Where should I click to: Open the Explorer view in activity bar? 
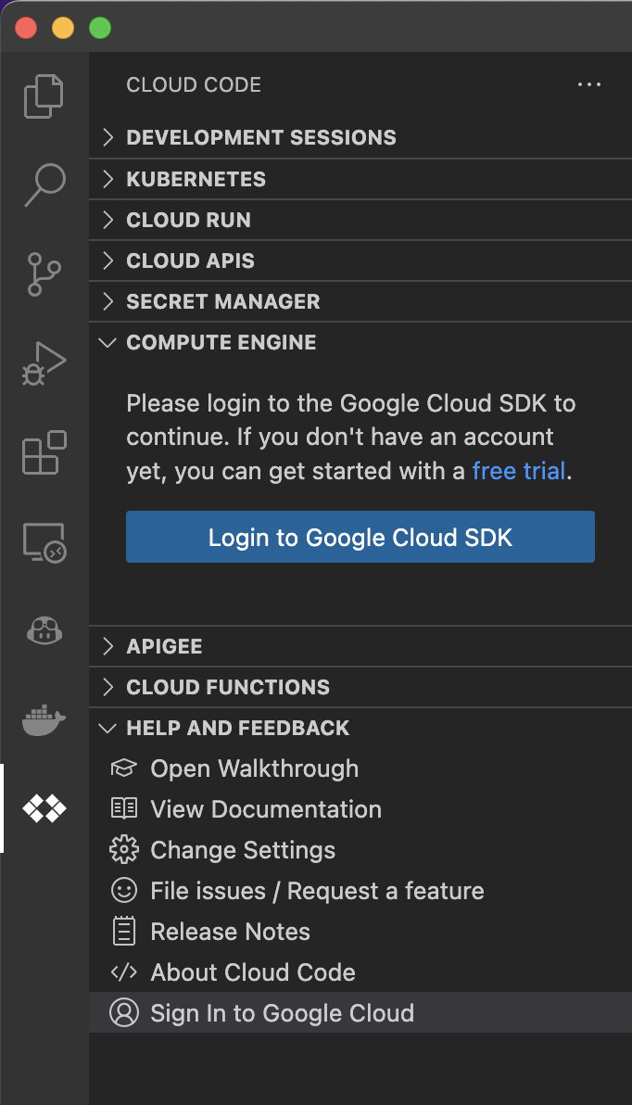click(x=44, y=96)
